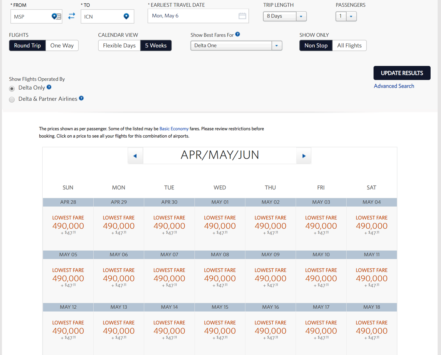Switch to Flexible Days calendar view
This screenshot has width=441, height=355.
click(x=119, y=45)
